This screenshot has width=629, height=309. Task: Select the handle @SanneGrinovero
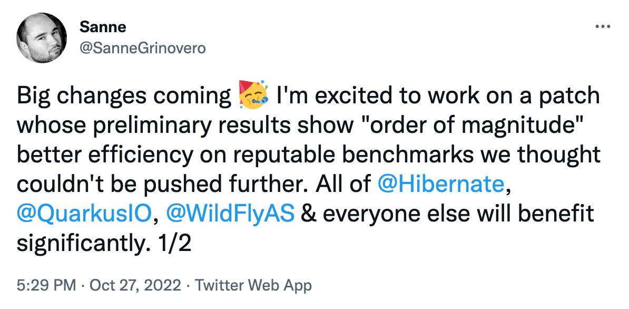143,47
